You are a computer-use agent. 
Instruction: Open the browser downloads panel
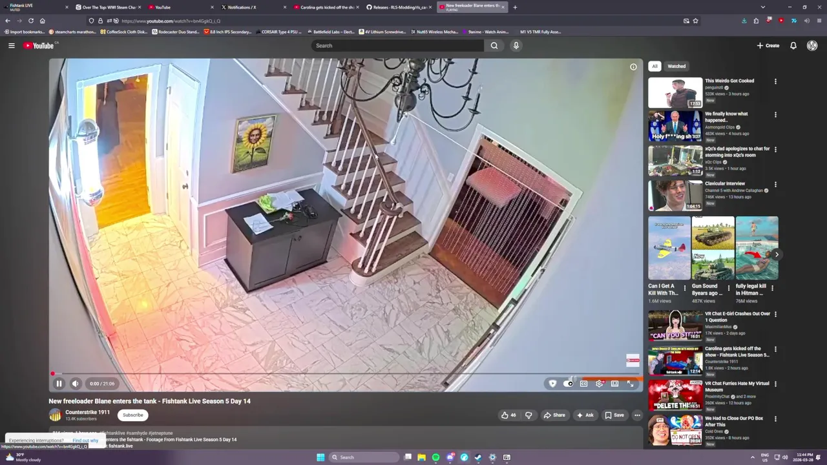click(x=744, y=21)
